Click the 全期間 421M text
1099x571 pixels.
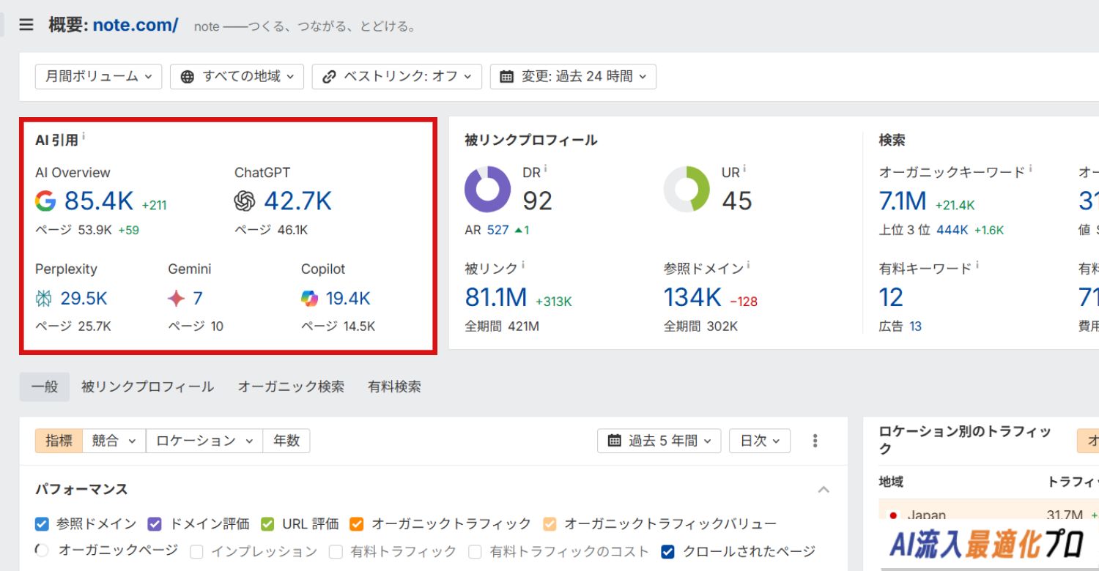pyautogui.click(x=502, y=326)
